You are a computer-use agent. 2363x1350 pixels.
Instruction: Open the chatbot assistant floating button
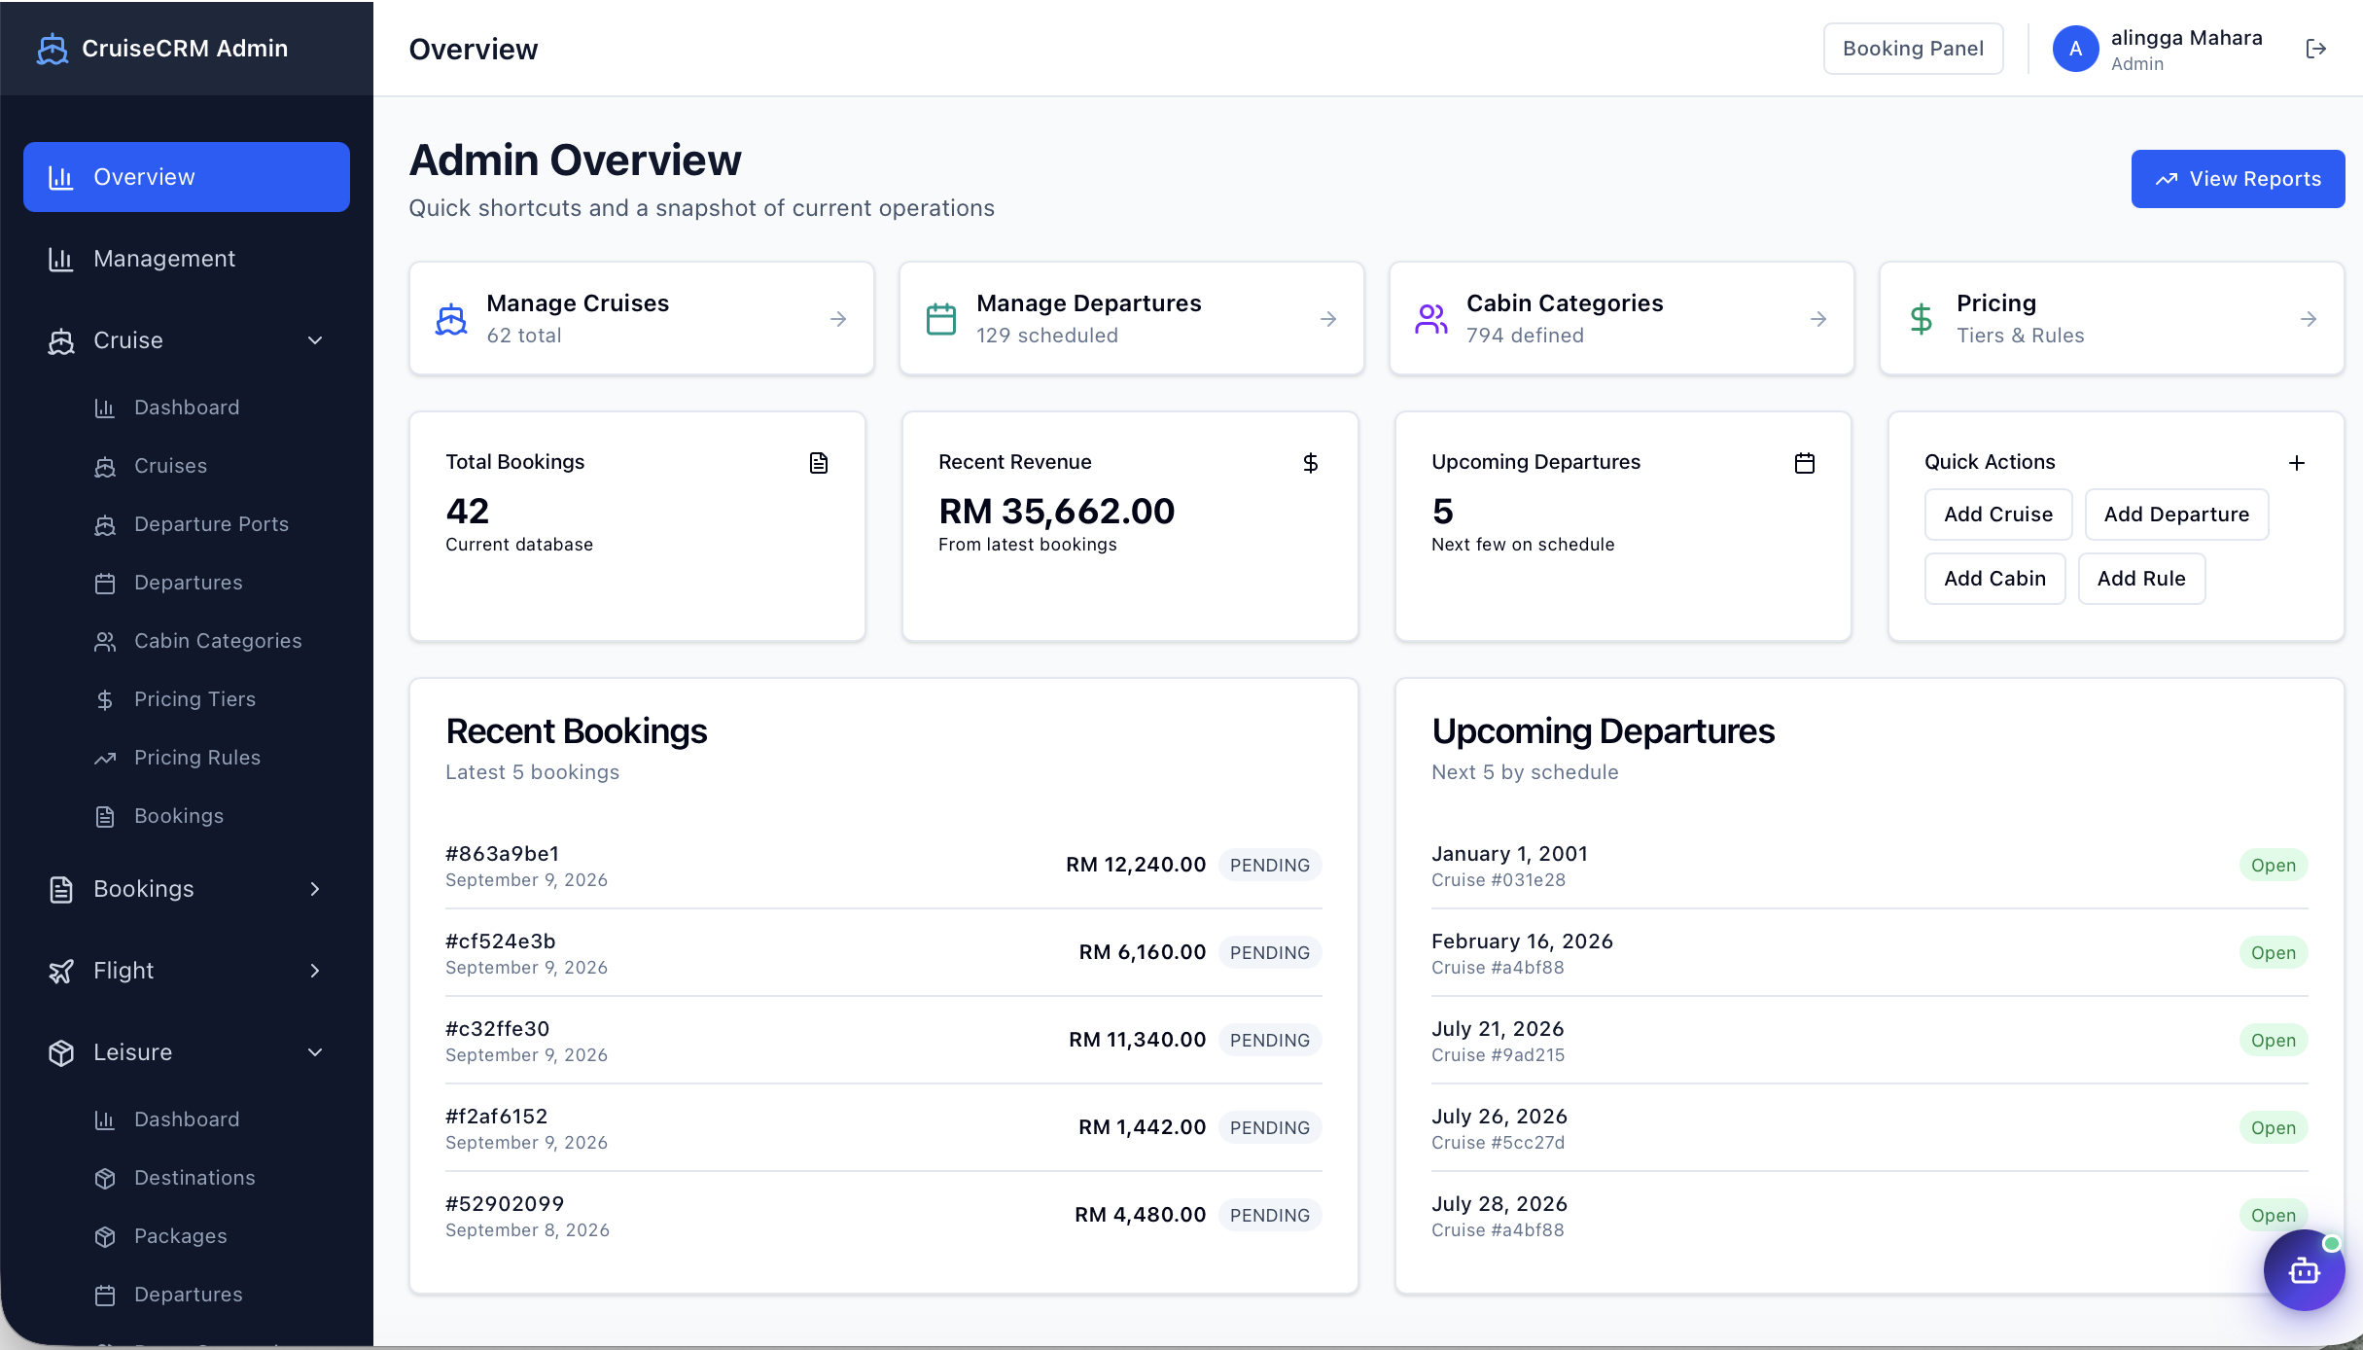pyautogui.click(x=2304, y=1269)
